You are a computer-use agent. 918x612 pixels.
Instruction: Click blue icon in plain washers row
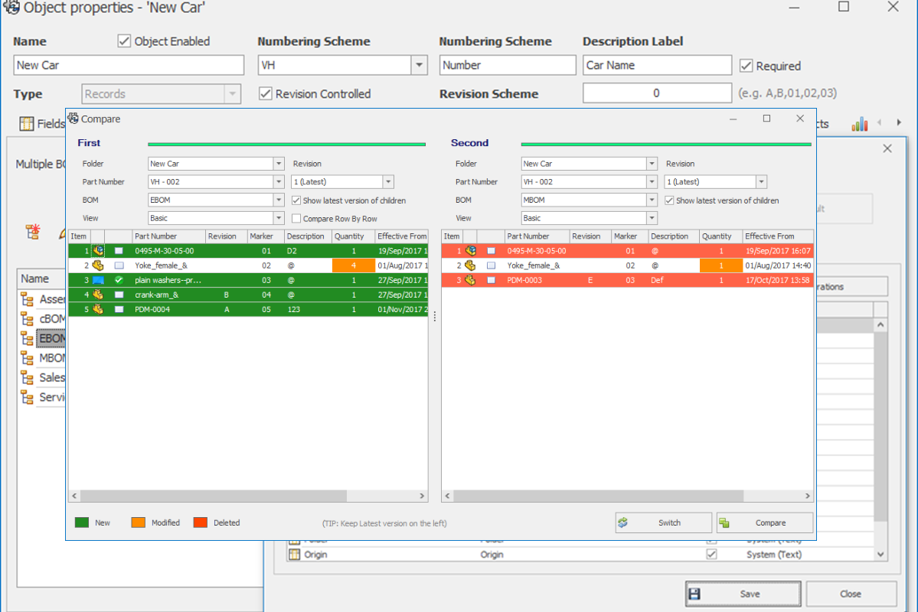point(98,280)
